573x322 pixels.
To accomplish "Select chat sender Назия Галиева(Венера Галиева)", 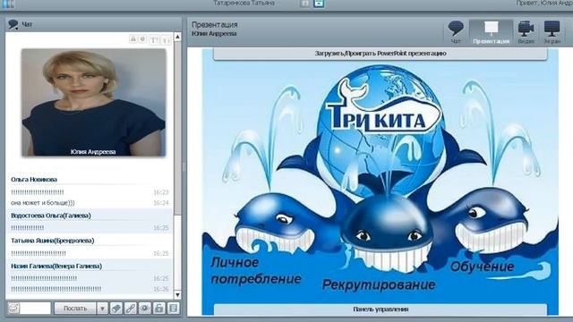I will pos(56,267).
